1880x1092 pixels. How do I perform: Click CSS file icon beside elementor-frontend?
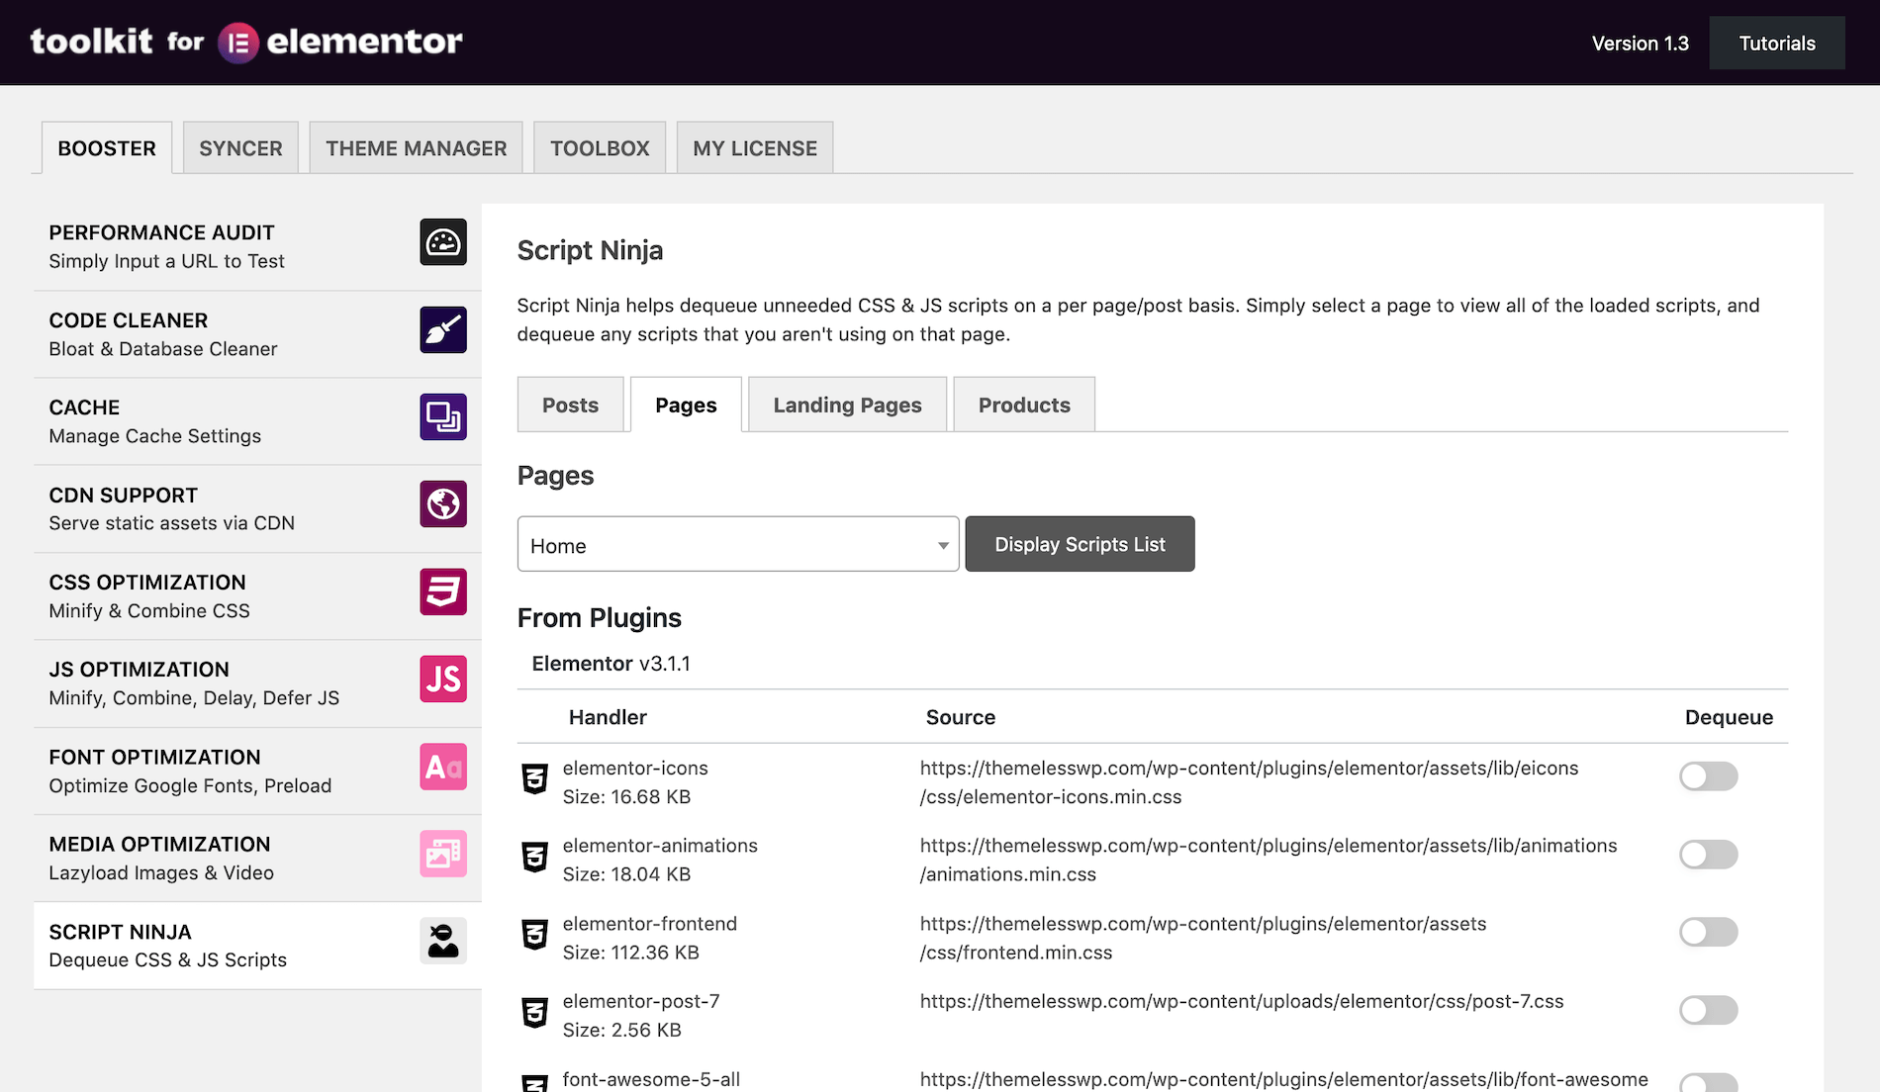click(534, 934)
